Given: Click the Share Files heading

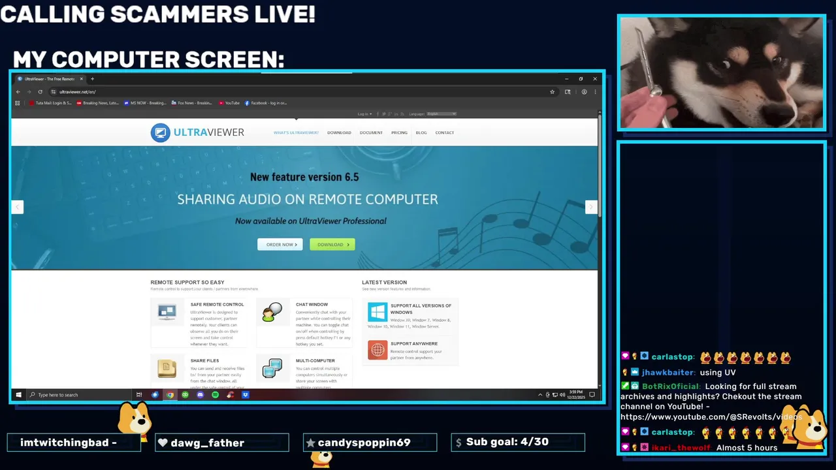Looking at the screenshot, I should pyautogui.click(x=204, y=361).
